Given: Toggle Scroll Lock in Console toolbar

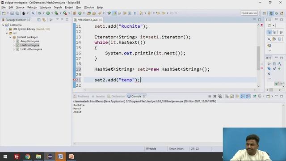Looking at the screenshot, I should pyautogui.click(x=232, y=96).
